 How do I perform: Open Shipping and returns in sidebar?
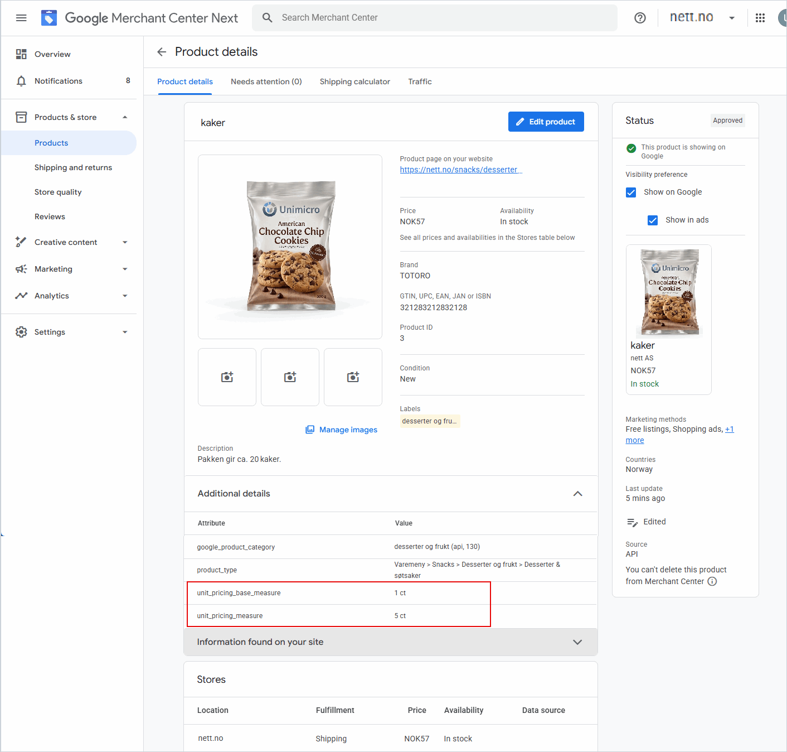[73, 167]
